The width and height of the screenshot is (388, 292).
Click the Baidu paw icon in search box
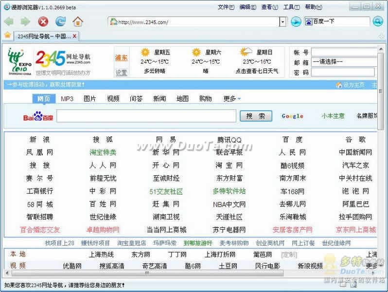click(309, 22)
